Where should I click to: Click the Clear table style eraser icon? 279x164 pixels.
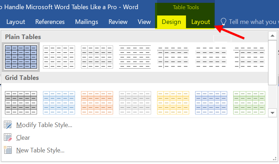click(8, 138)
